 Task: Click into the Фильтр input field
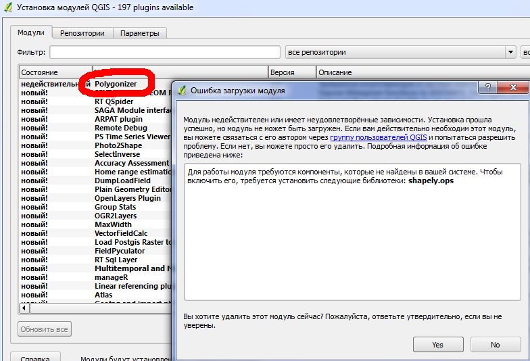click(165, 53)
